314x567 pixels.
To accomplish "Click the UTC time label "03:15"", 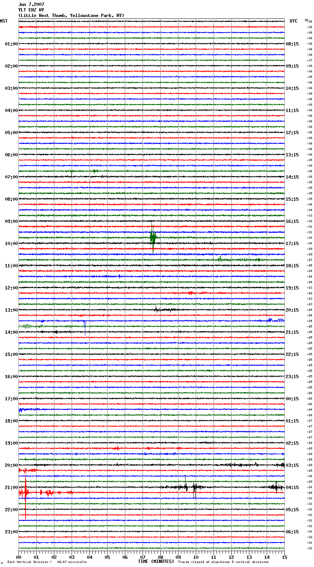I will pos(292,465).
